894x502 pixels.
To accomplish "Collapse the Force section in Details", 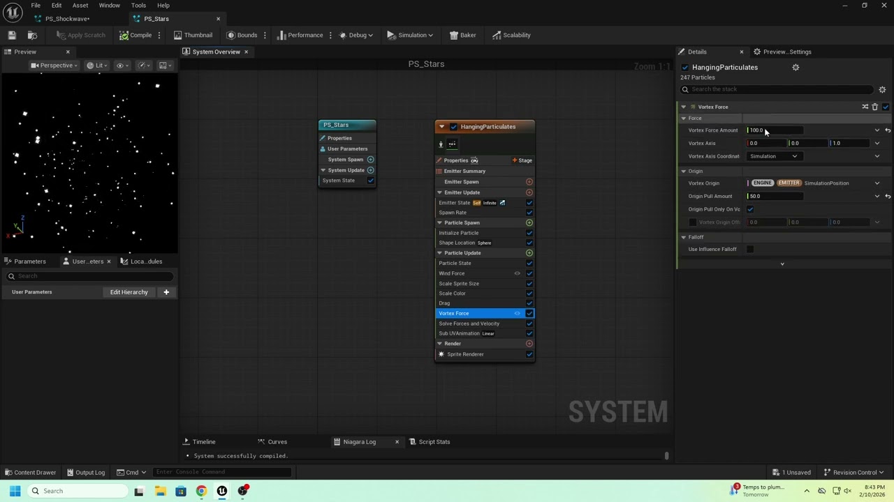I will [684, 119].
